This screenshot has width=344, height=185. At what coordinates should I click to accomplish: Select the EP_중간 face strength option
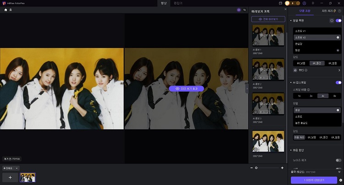(317, 63)
